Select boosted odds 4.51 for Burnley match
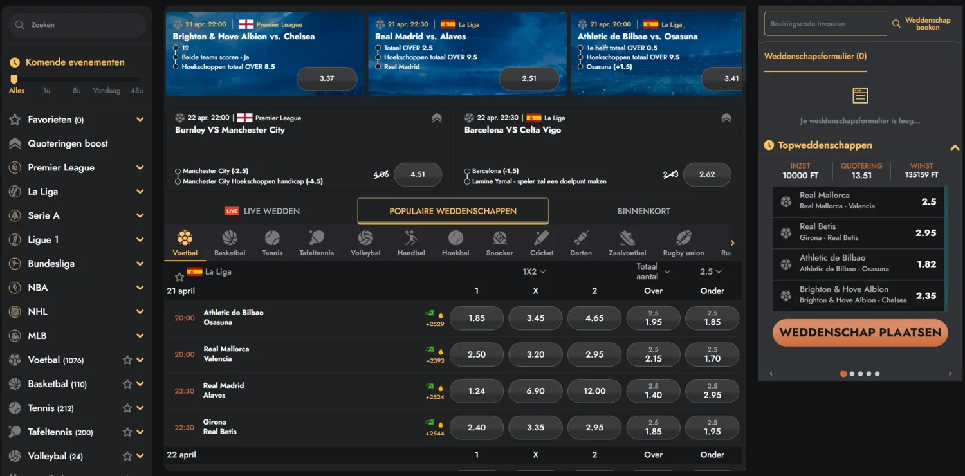This screenshot has height=476, width=965. tap(418, 174)
